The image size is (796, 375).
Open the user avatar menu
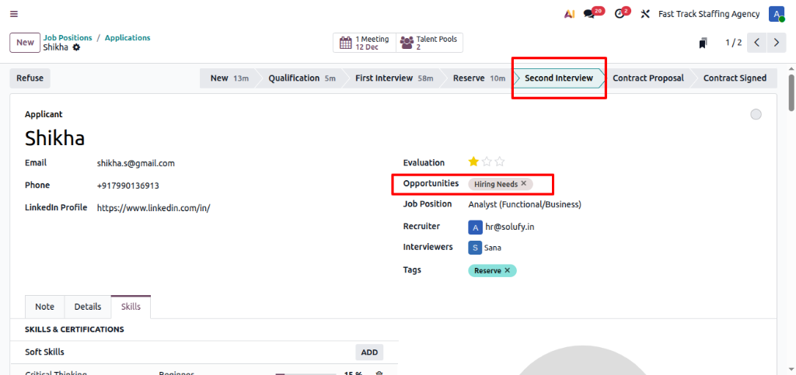(776, 14)
